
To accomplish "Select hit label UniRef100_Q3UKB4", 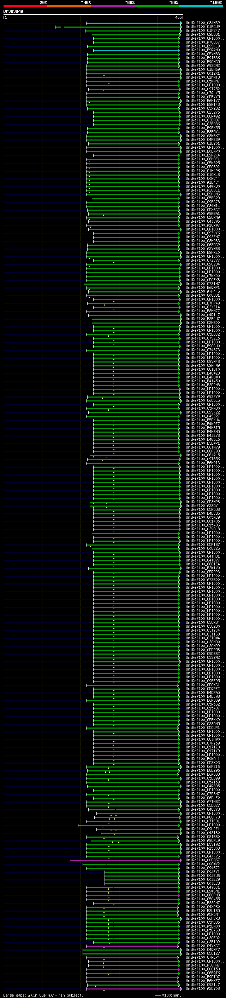I will (203, 623).
